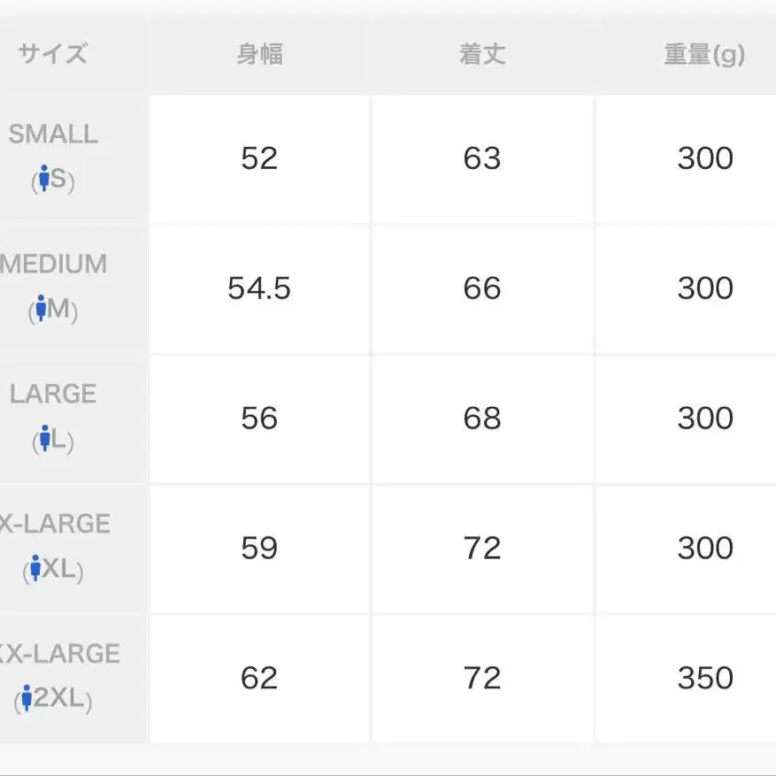Select the 重量(g) column header
Screen dimensions: 776x776
(704, 54)
